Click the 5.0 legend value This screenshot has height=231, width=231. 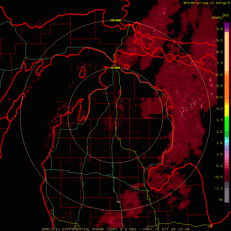pos(219,97)
